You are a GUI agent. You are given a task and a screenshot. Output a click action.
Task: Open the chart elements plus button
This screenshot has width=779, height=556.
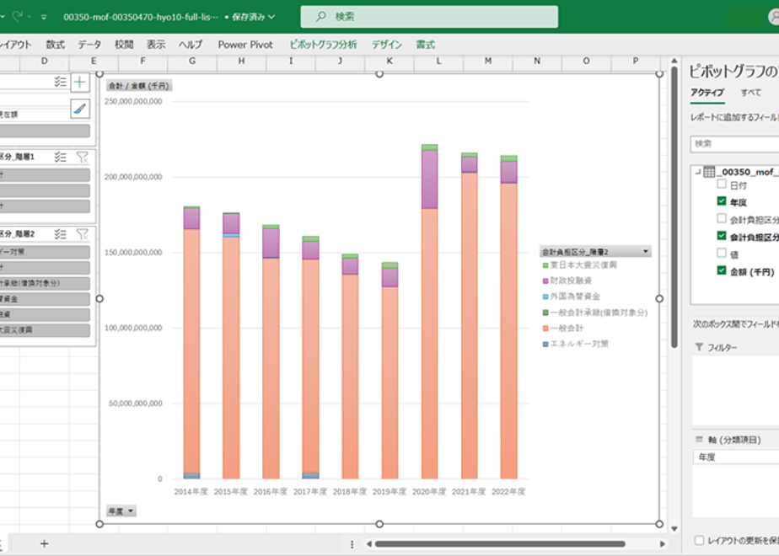(80, 82)
